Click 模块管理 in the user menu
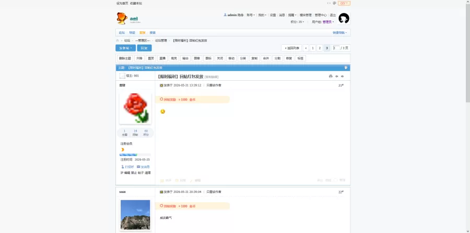Screen dimensions: 470x233 coord(305,15)
